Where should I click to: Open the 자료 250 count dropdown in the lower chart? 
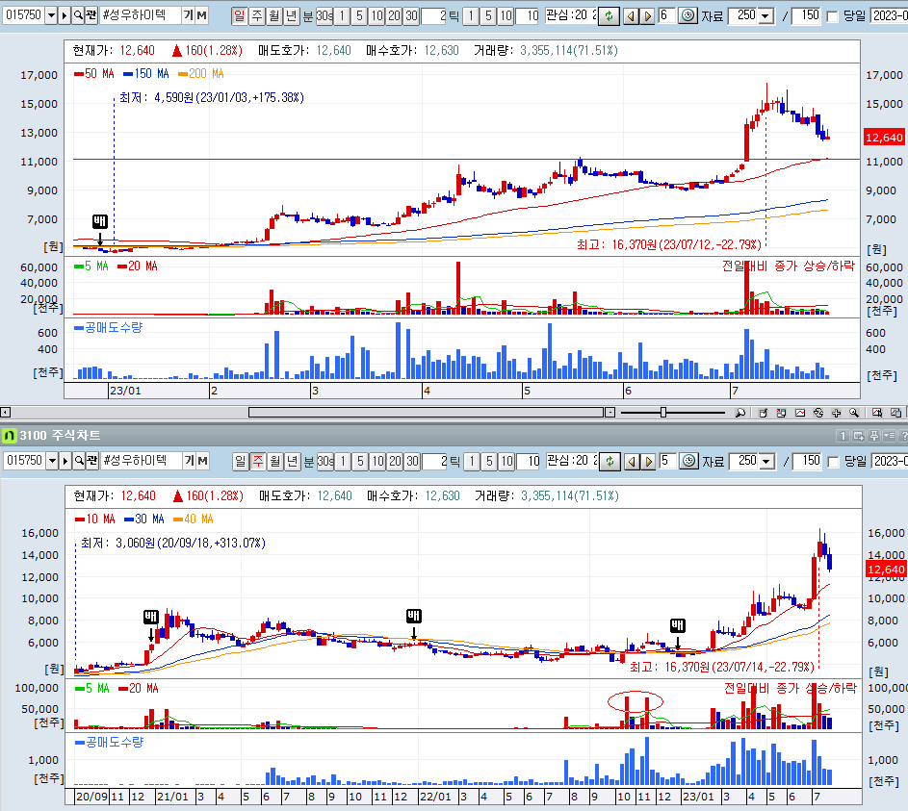pos(767,462)
